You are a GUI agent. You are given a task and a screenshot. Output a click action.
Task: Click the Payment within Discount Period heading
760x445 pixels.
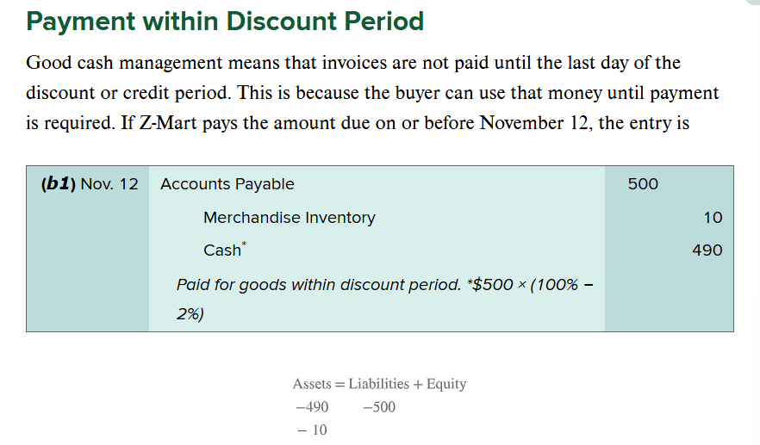click(x=225, y=22)
